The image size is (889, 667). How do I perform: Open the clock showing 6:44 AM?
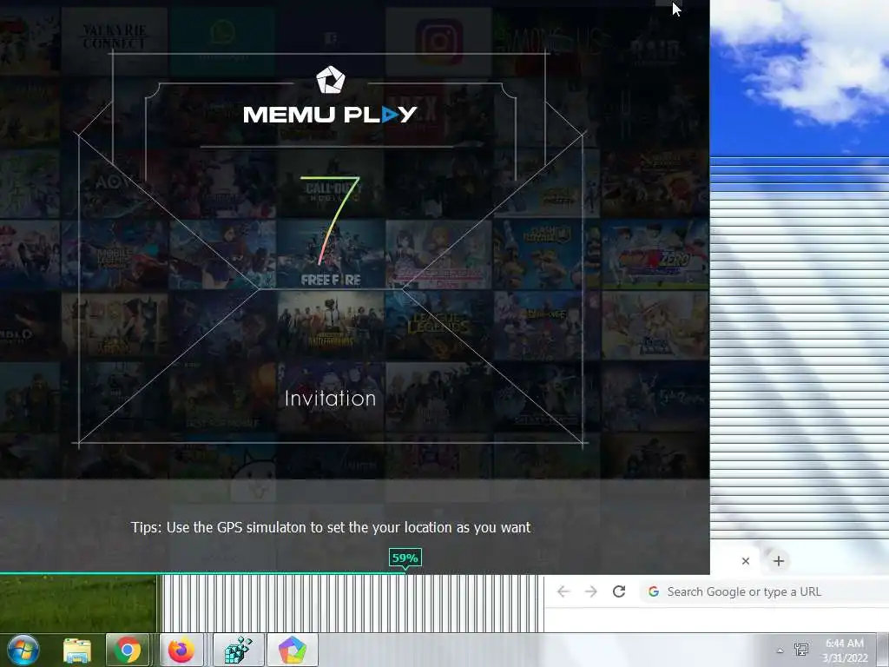(x=845, y=650)
